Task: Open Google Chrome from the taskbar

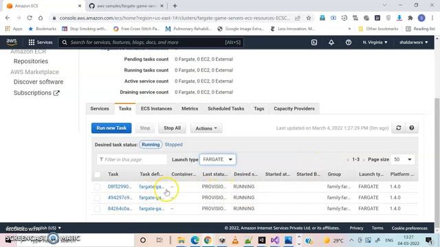Action: 208,240
